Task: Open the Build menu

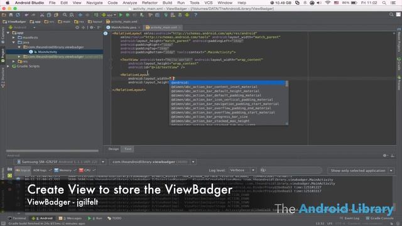Action: (167, 3)
